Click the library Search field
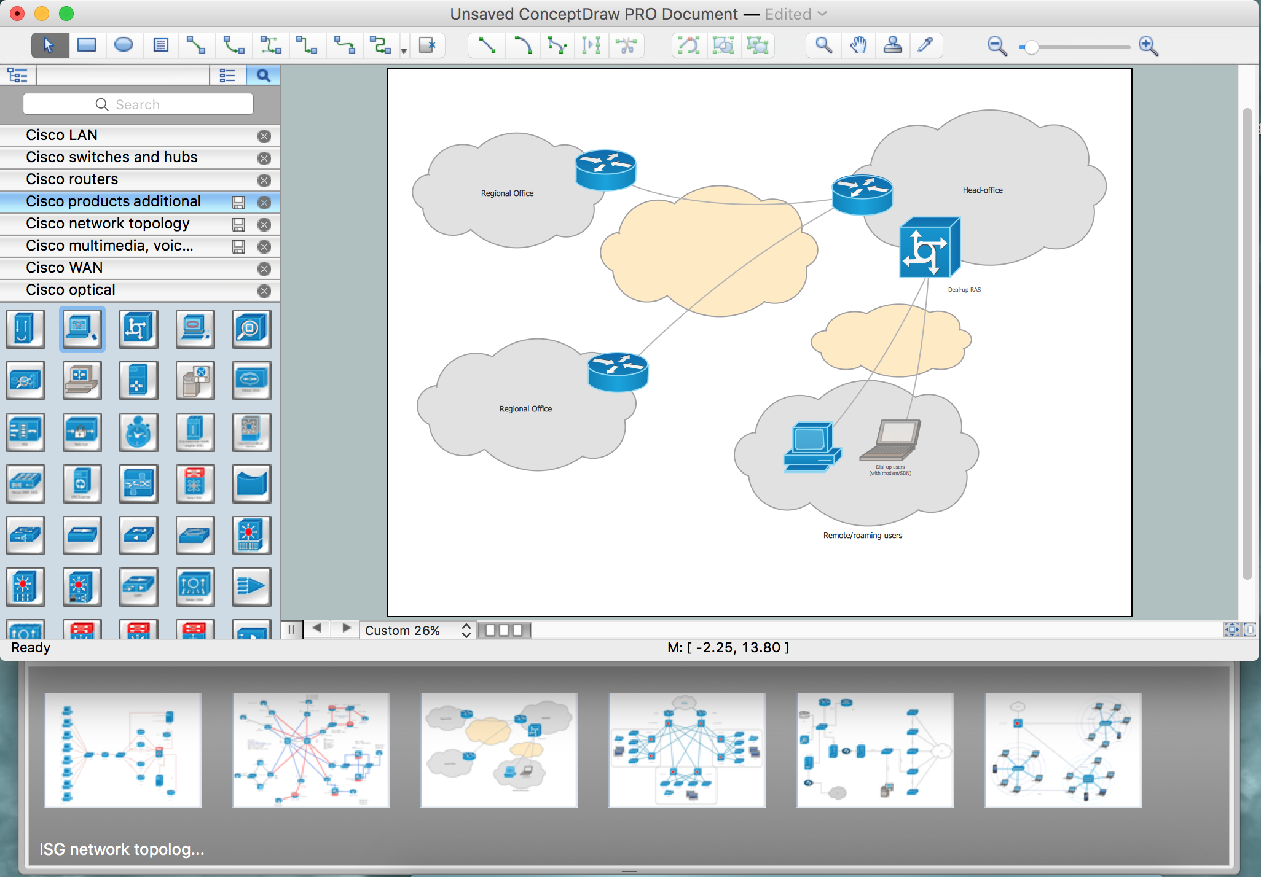Image resolution: width=1261 pixels, height=877 pixels. pyautogui.click(x=138, y=104)
